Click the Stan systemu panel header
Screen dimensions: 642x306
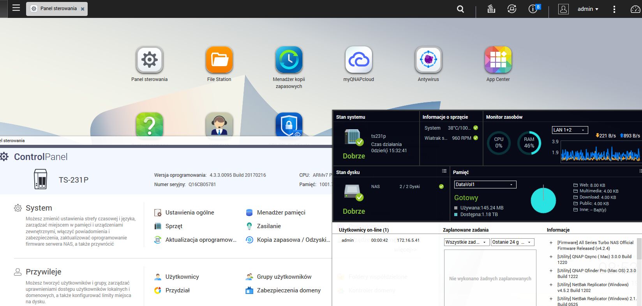pyautogui.click(x=351, y=117)
